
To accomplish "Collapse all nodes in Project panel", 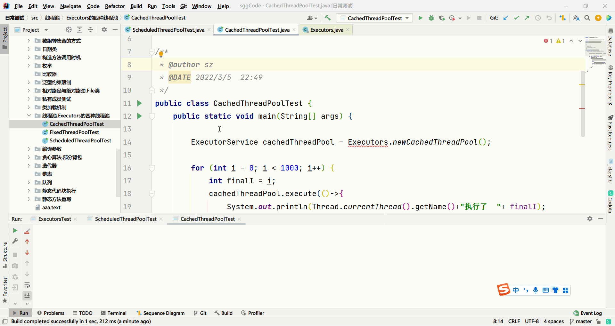I will [x=90, y=30].
